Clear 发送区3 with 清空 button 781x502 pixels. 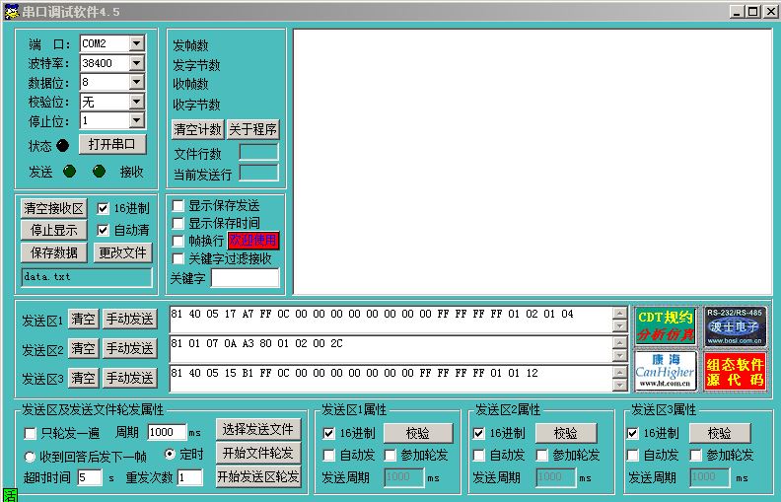click(83, 378)
